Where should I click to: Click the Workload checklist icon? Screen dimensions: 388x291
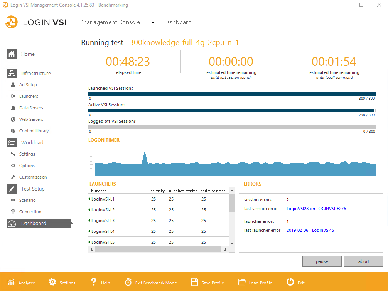(12, 142)
